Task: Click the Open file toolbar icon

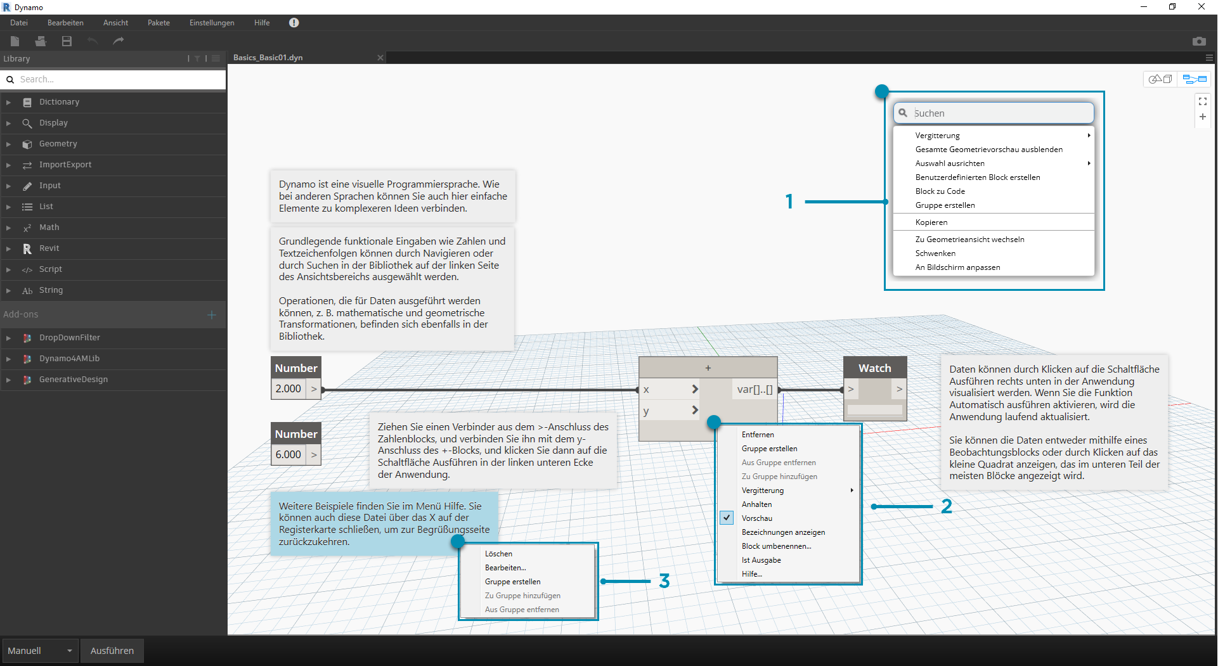Action: pyautogui.click(x=41, y=41)
